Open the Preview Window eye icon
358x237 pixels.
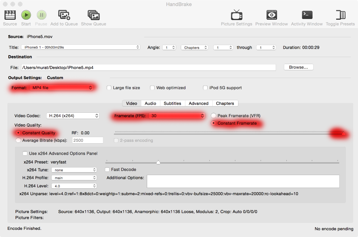tap(272, 15)
